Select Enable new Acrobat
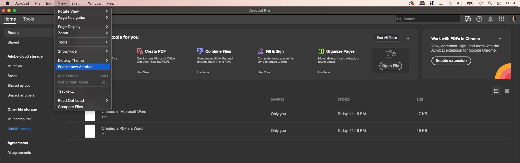The height and width of the screenshot is (163, 520). (x=83, y=67)
